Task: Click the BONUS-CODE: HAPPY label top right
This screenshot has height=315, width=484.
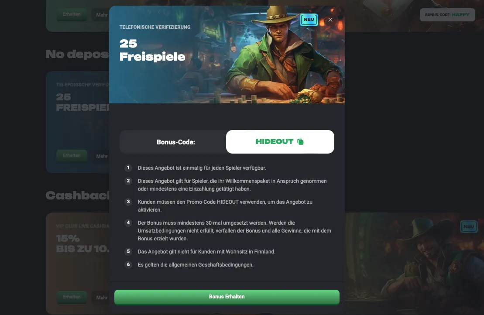Action: point(447,15)
